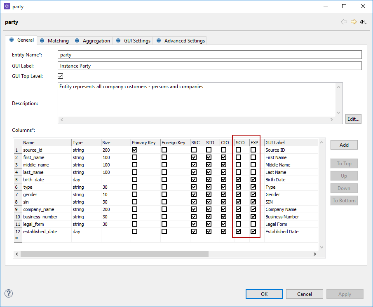Click Add to create a new column
Viewport: 373px width, 307px height.
click(x=344, y=145)
